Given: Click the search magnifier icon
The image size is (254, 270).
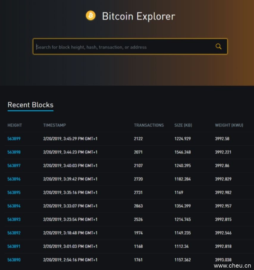Looking at the screenshot, I should coord(219,46).
